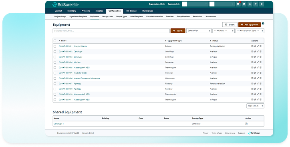
Task: Focus the equipment search input field
Action: [111, 31]
